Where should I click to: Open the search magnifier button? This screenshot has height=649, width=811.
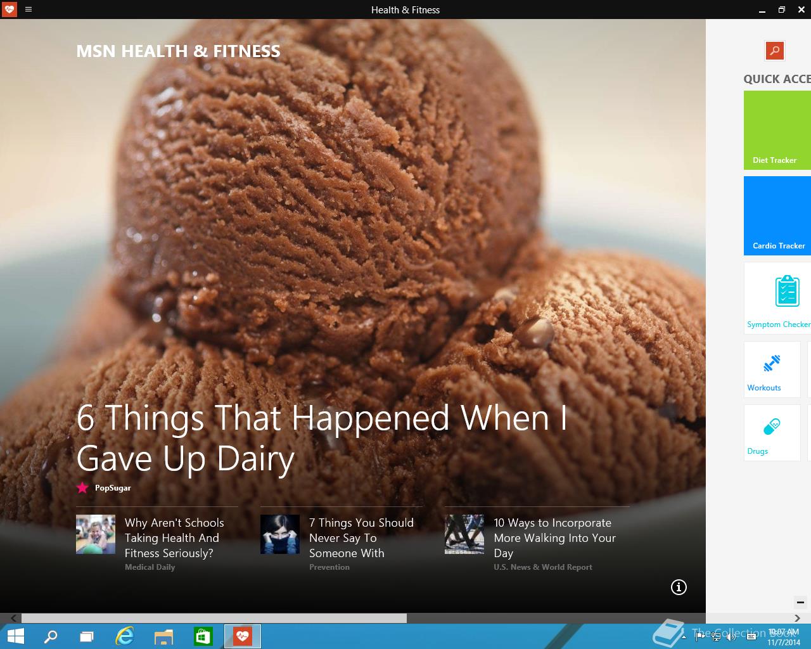point(774,51)
